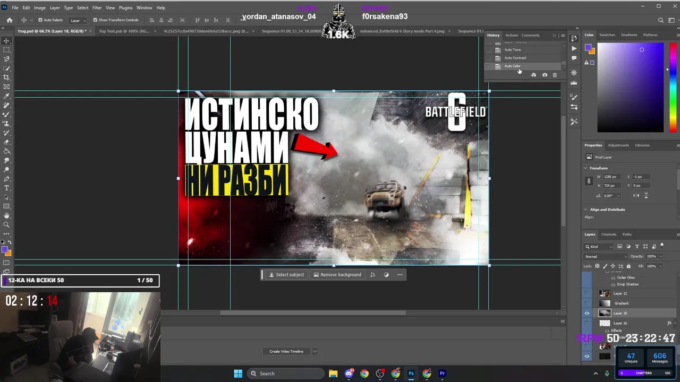Image resolution: width=680 pixels, height=382 pixels.
Task: Open Normal blend mode dropdown
Action: (x=605, y=256)
